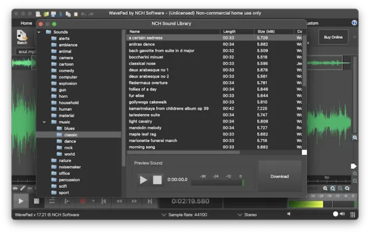Click the mixer levels icon in status bar
The image size is (370, 234).
(353, 215)
